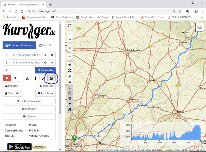The image size is (206, 152).
Task: Pick Chimay destination location on map
Action: pos(45,62)
